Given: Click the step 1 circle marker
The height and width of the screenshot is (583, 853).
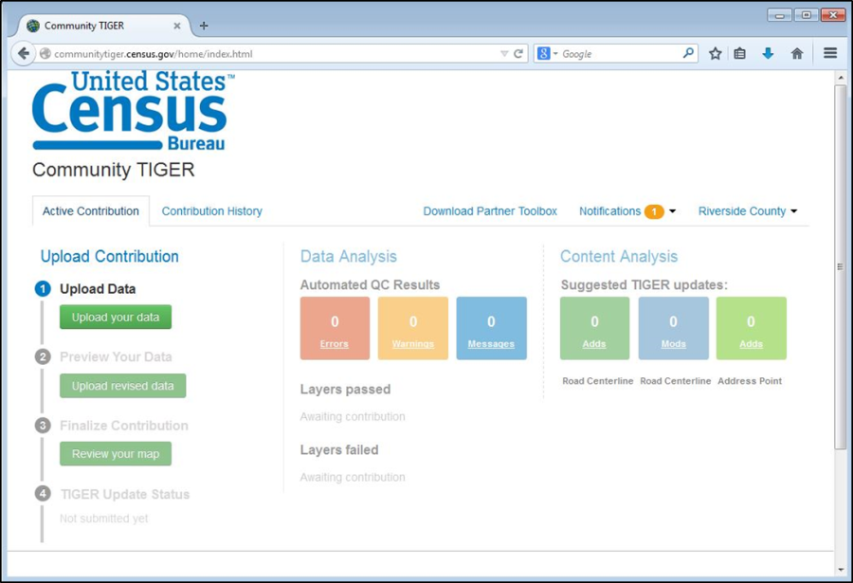Looking at the screenshot, I should click(43, 288).
